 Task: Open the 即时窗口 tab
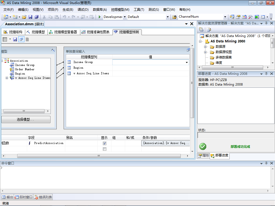24,197
